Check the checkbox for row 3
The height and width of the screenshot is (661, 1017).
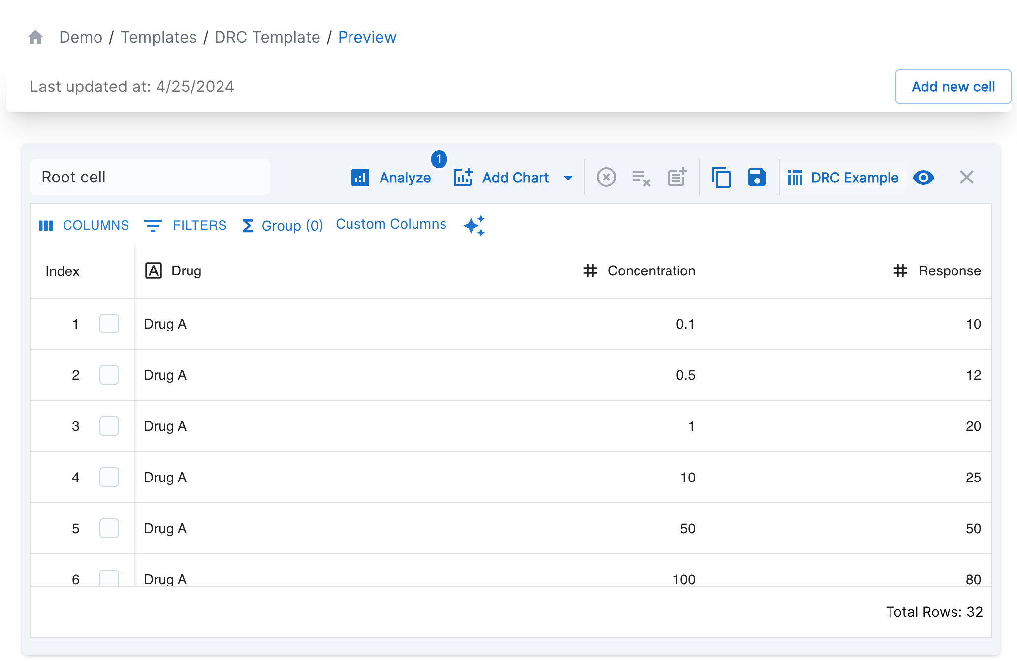pyautogui.click(x=109, y=426)
